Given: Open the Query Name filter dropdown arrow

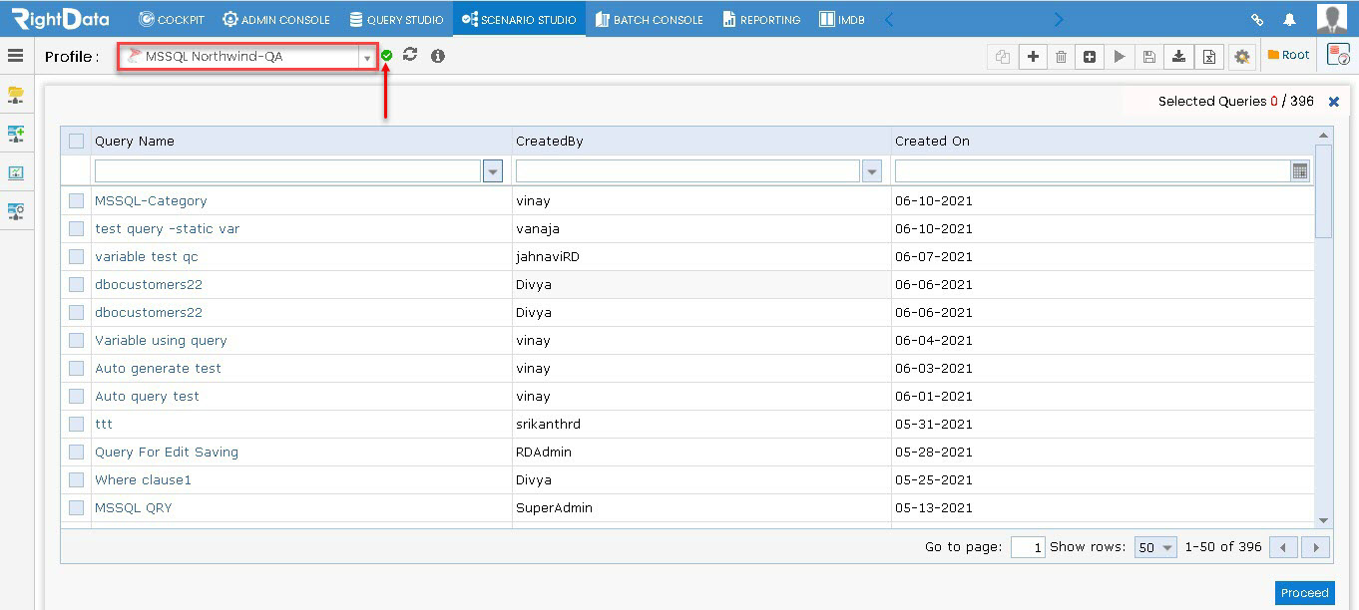Looking at the screenshot, I should 493,171.
